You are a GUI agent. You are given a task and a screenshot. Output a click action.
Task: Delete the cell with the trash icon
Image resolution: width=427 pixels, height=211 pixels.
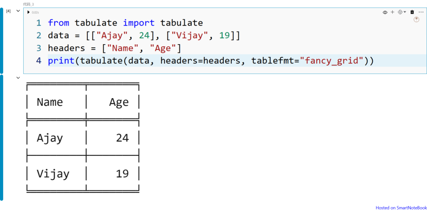(x=412, y=12)
